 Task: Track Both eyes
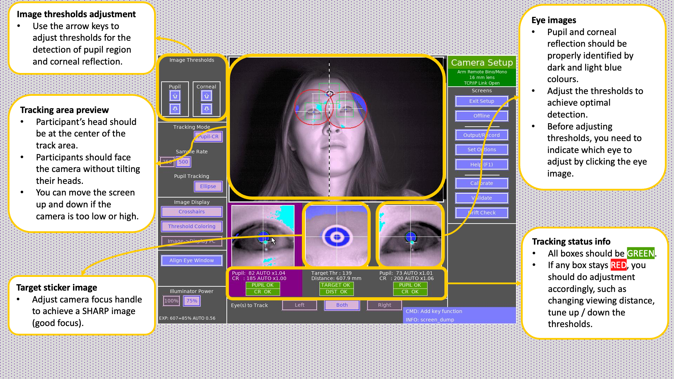[x=342, y=305]
